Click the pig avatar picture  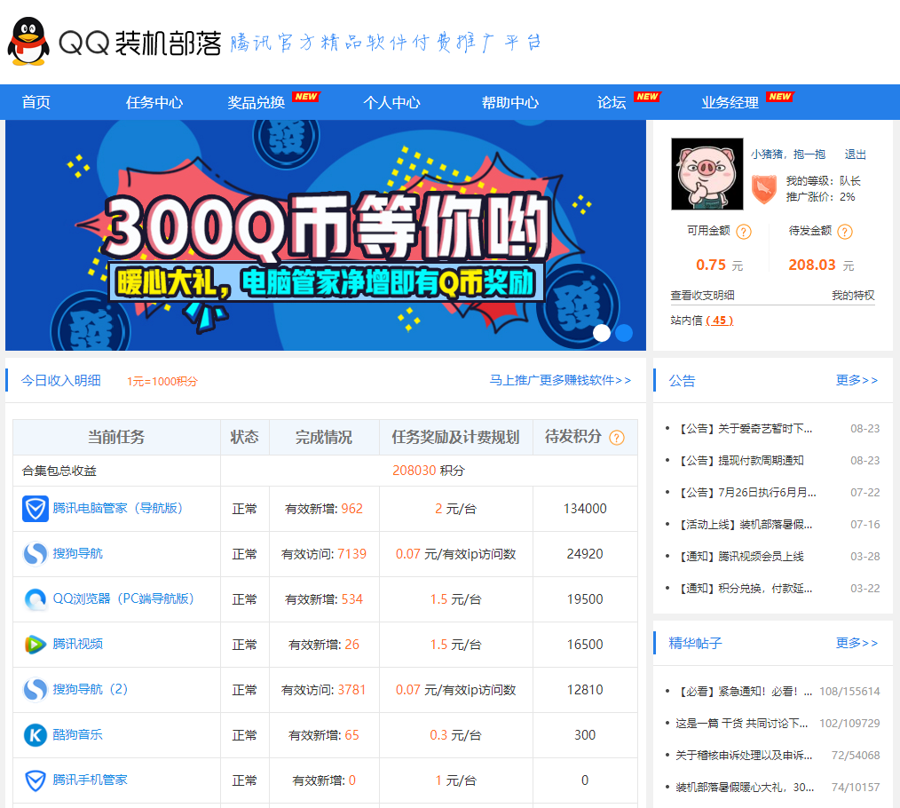[x=707, y=173]
